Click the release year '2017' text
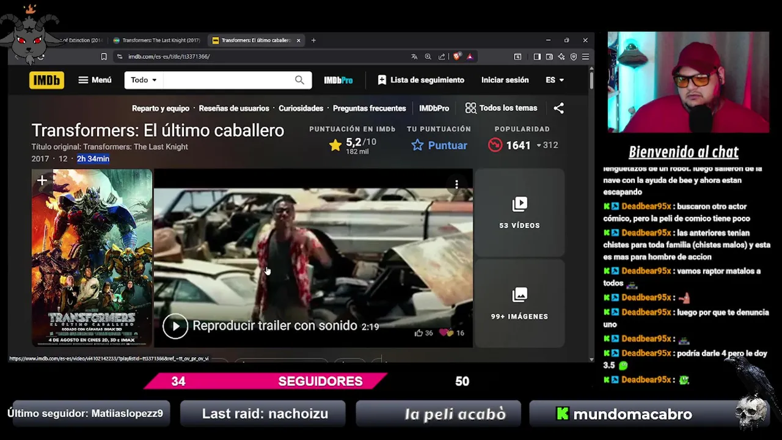782x440 pixels. coord(40,159)
